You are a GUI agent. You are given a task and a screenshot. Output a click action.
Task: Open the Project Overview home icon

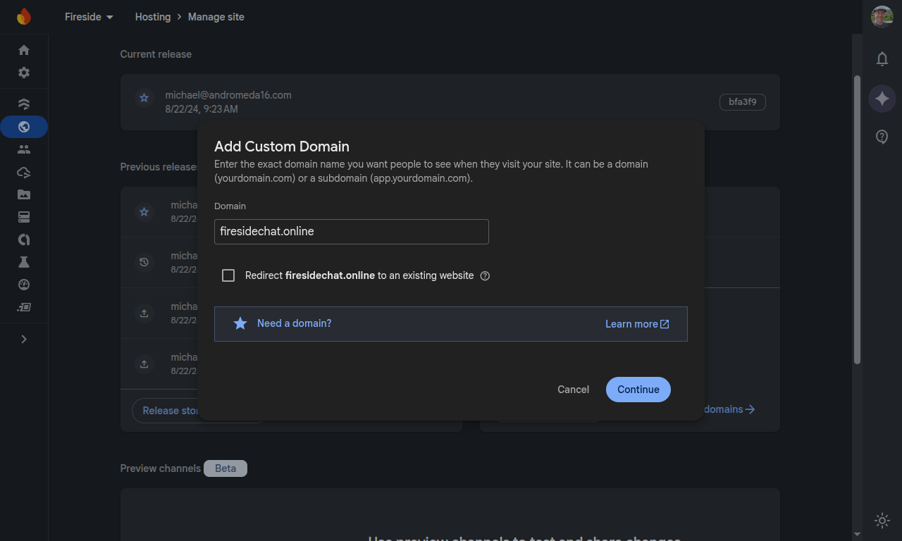click(24, 50)
